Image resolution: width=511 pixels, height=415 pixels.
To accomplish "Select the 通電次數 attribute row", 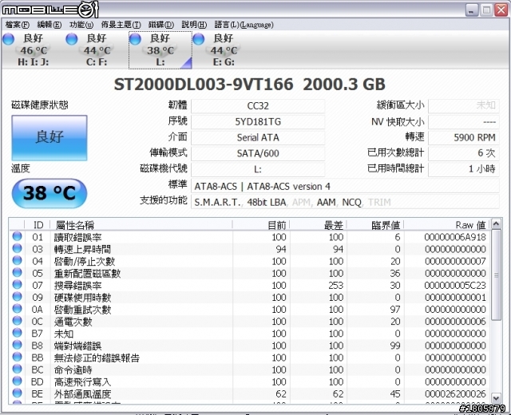I will point(250,322).
